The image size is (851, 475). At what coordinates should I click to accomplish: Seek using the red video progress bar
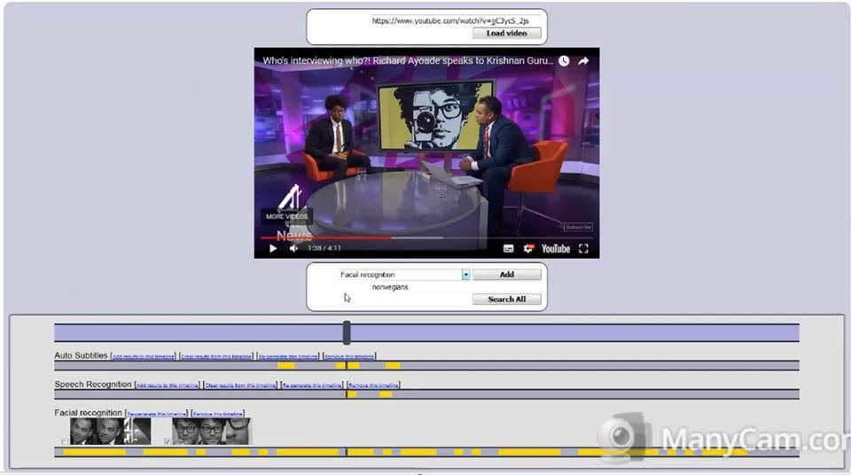click(325, 237)
